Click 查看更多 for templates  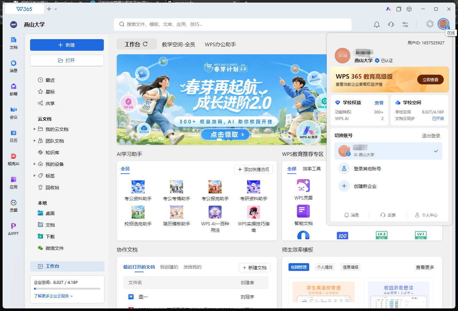point(425,267)
